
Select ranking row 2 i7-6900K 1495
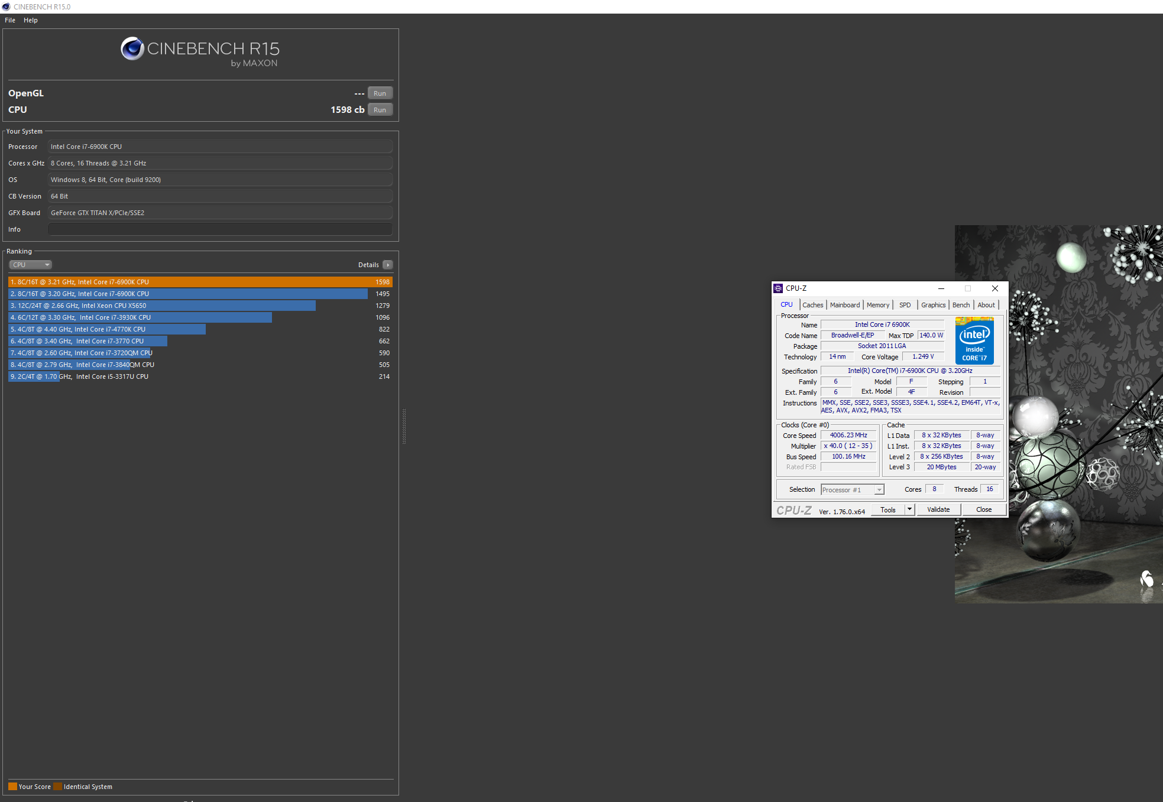click(x=200, y=294)
